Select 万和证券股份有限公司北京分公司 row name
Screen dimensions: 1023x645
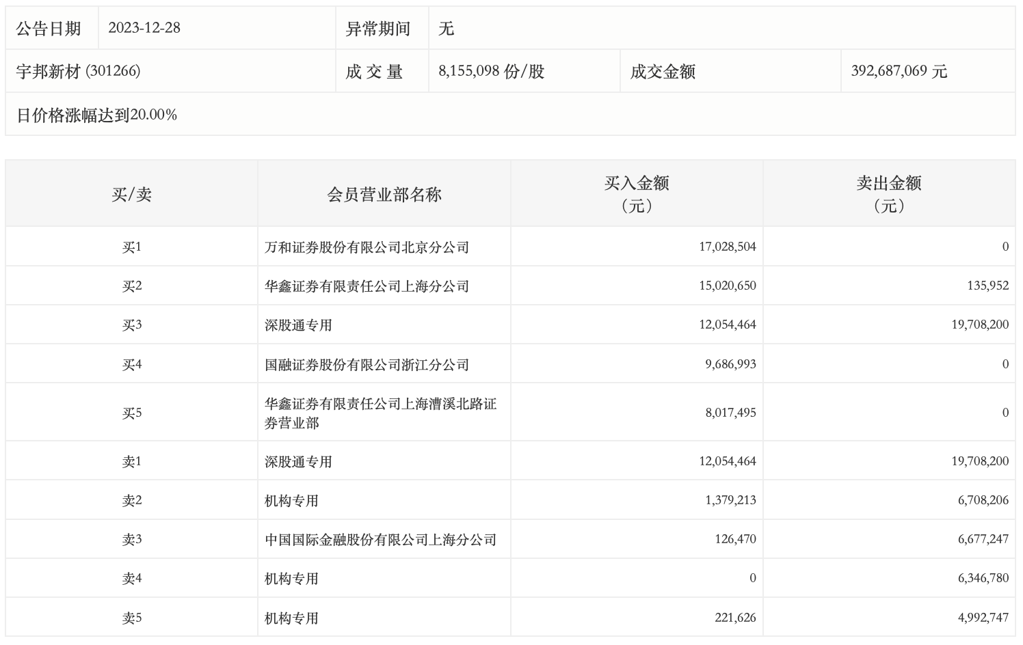[367, 247]
